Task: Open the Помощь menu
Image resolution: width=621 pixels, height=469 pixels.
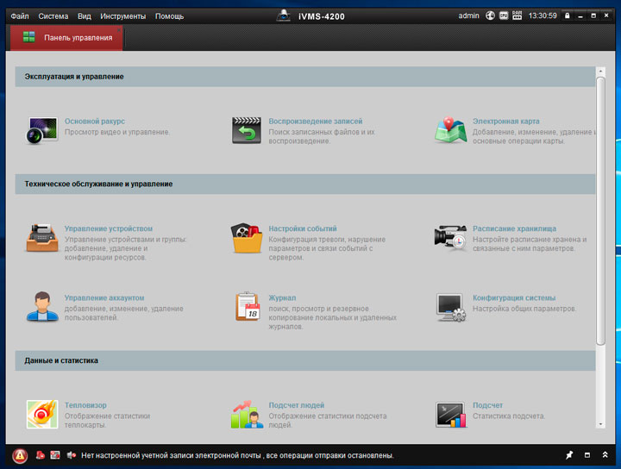Action: pos(169,16)
